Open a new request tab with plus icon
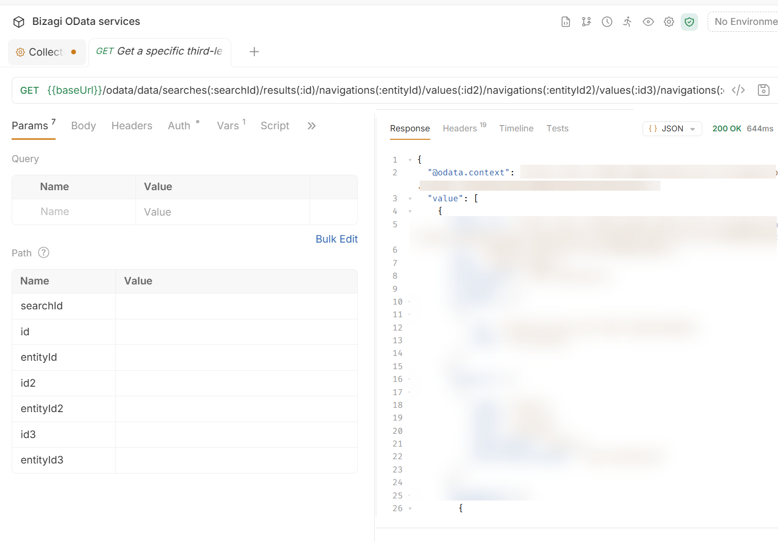The image size is (778, 553). 254,51
